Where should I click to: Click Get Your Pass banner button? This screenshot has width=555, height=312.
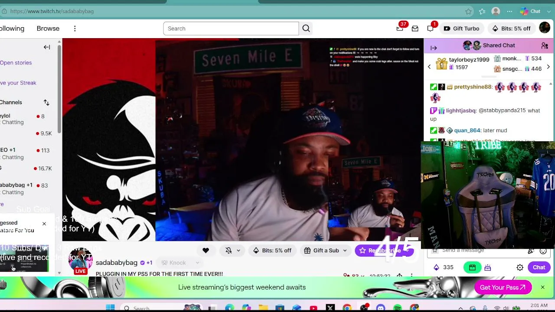point(503,287)
